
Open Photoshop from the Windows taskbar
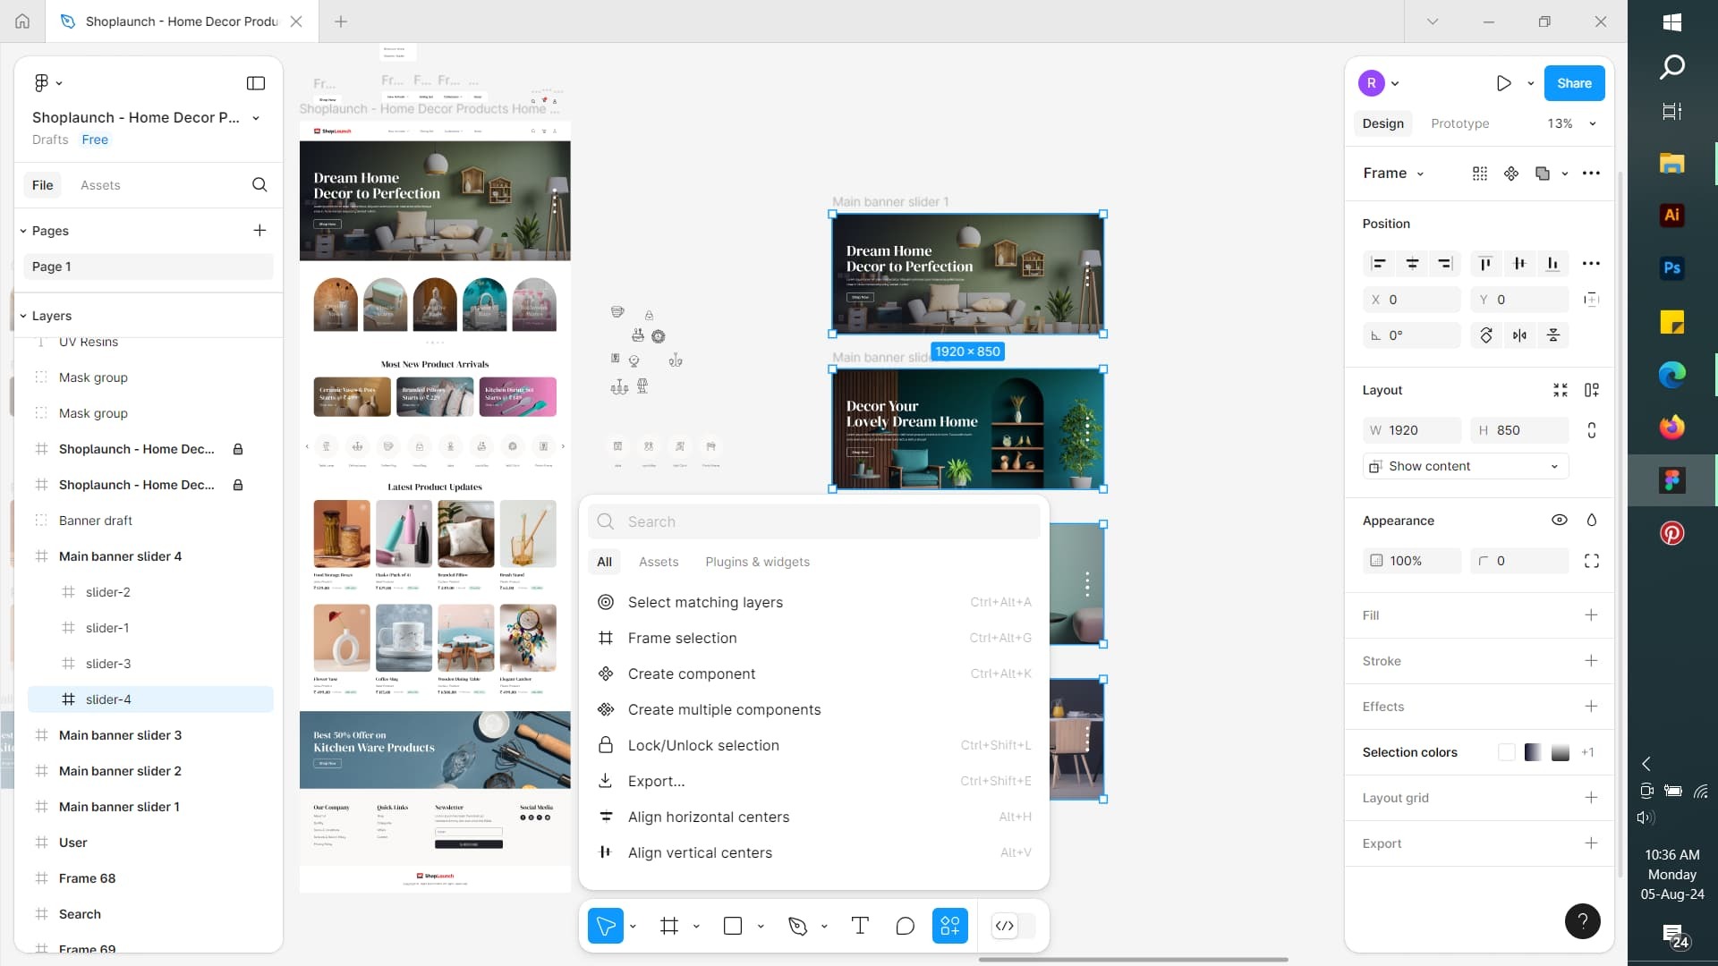[1671, 267]
